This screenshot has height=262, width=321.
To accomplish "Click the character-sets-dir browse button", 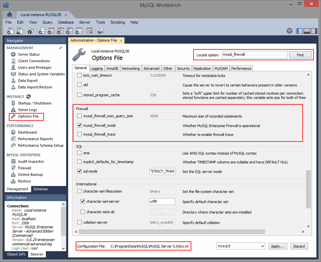I will click(163, 212).
